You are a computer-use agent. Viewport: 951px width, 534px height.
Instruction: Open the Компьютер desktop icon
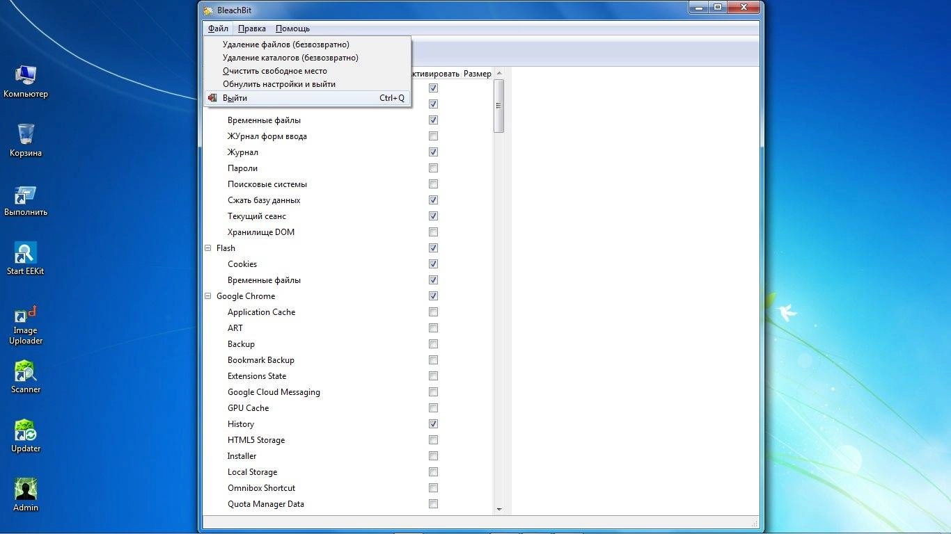click(26, 81)
